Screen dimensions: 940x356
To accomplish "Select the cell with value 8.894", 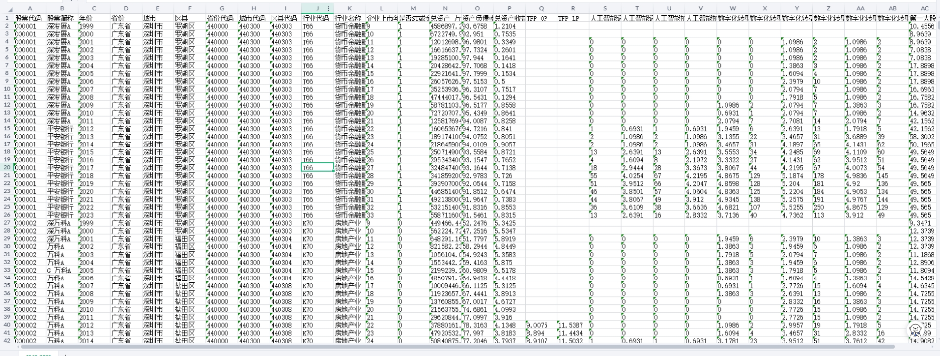I will click(541, 333).
